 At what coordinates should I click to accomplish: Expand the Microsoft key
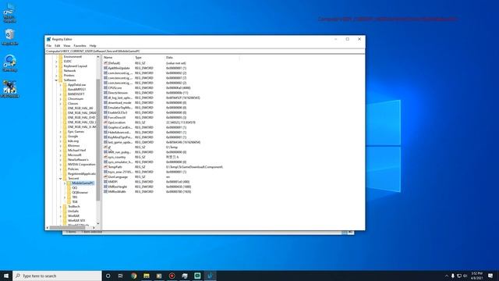[61, 155]
